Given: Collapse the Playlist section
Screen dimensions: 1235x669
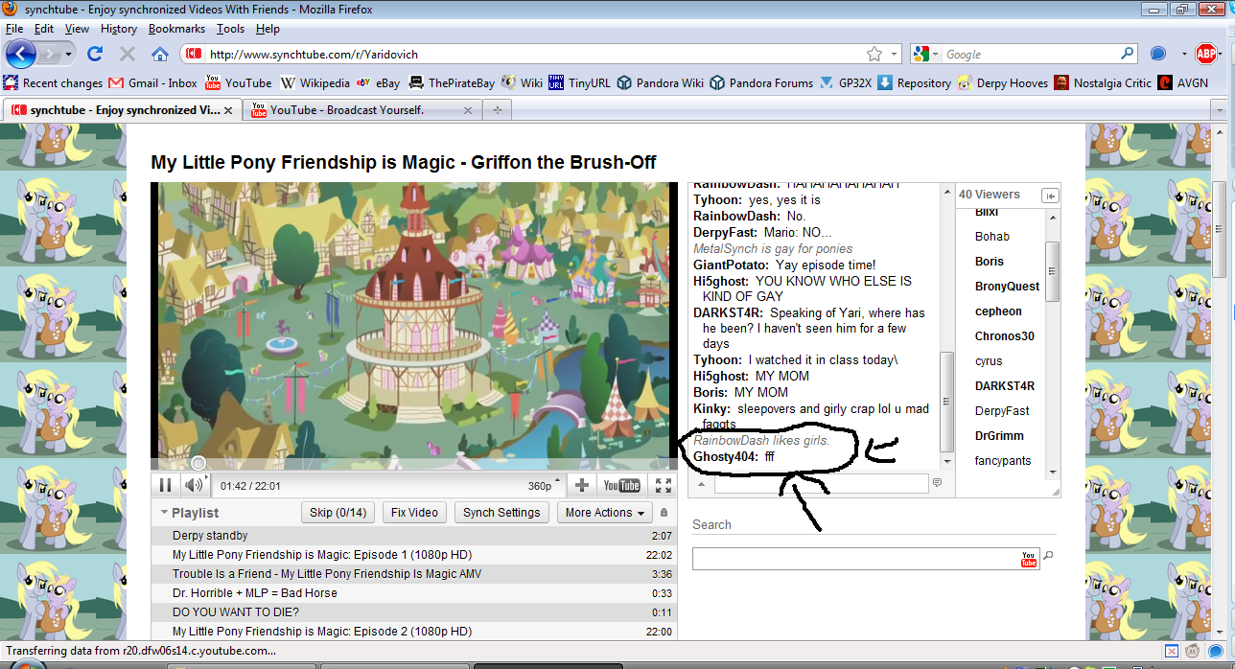Looking at the screenshot, I should point(165,513).
